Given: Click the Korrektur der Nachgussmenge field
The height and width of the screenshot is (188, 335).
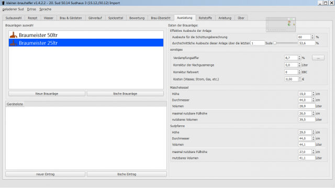Looking at the screenshot, I should [291, 65].
